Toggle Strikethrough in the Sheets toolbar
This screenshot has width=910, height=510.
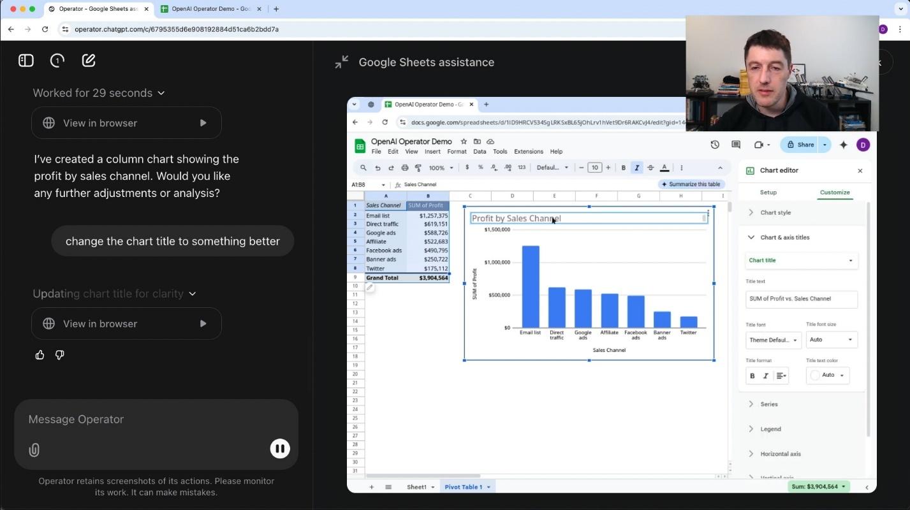coord(650,168)
